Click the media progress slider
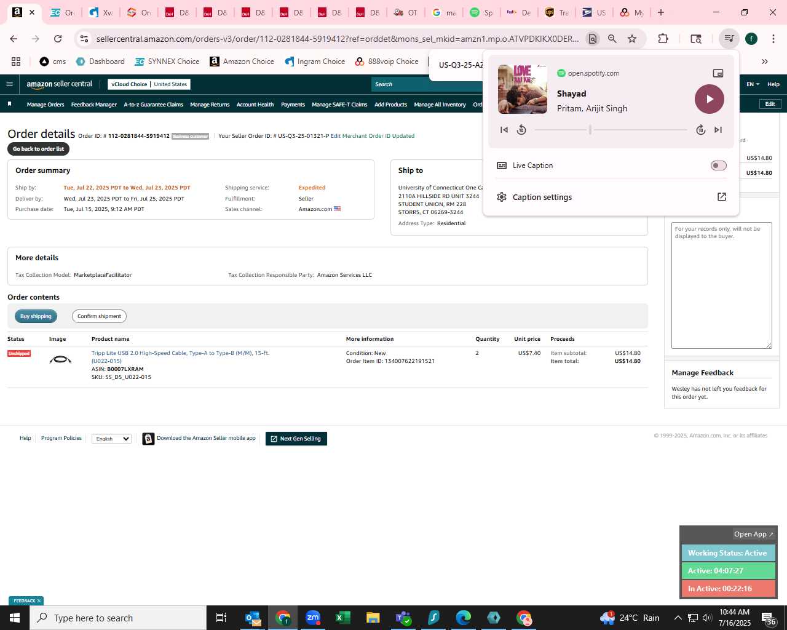787x630 pixels. click(611, 130)
